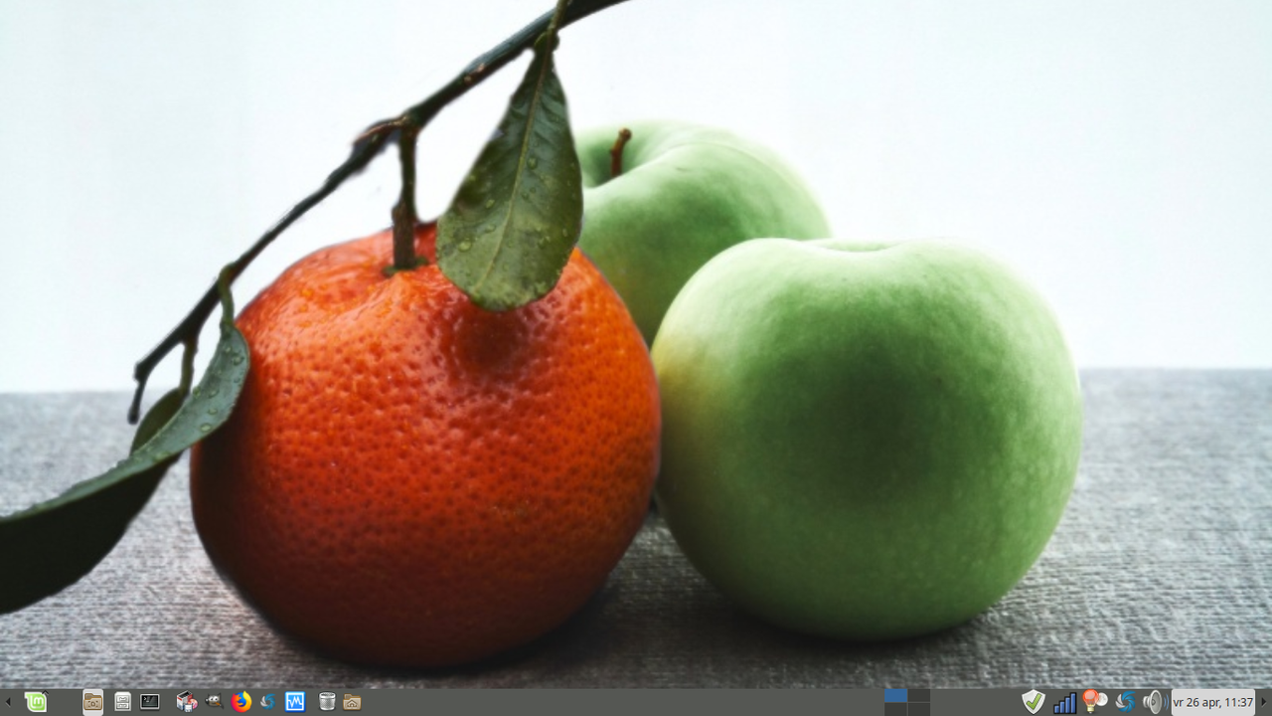Image resolution: width=1272 pixels, height=716 pixels.
Task: Click the left panel hide arrow
Action: pos(8,702)
